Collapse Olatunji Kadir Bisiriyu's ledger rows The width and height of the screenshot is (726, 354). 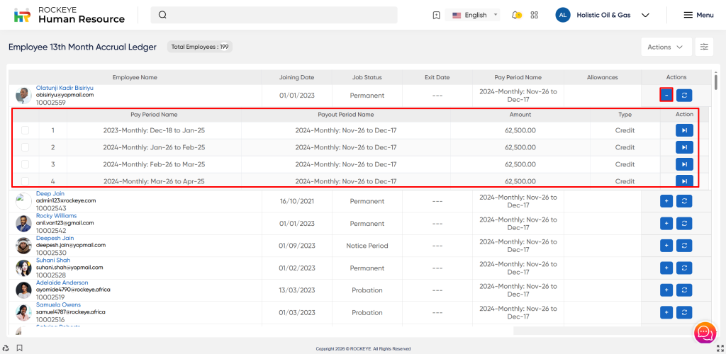pyautogui.click(x=666, y=95)
